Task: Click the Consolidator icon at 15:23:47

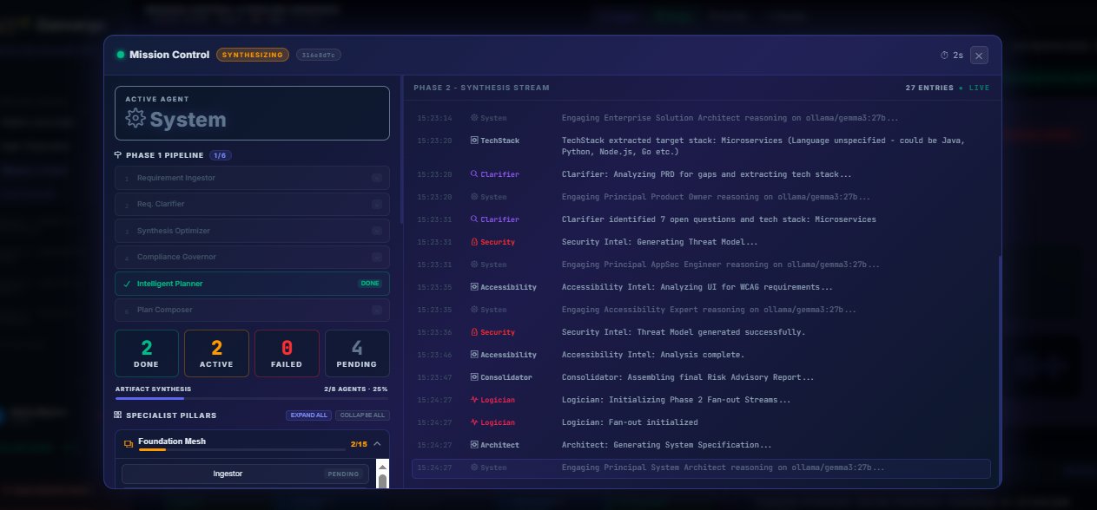Action: coord(474,377)
